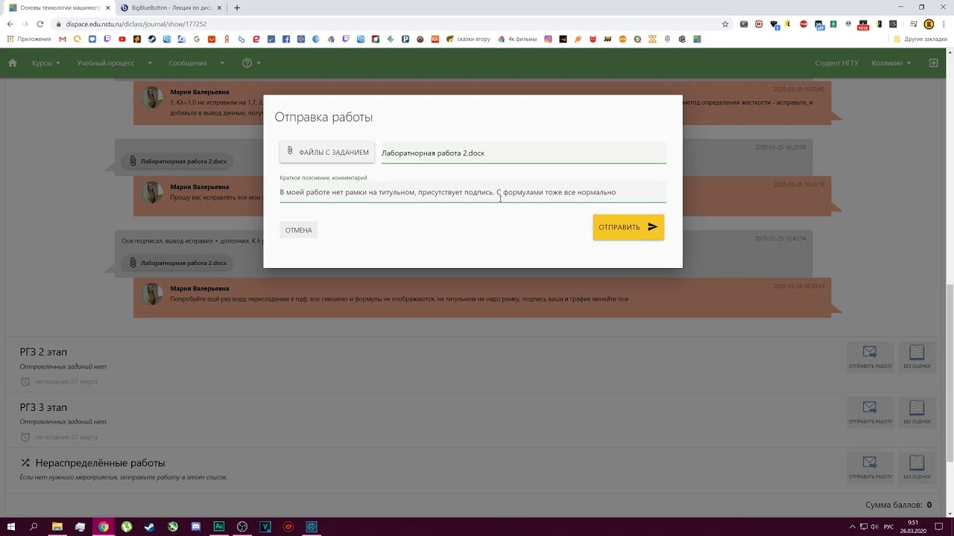Image resolution: width=954 pixels, height=536 pixels.
Task: Open the Козликин user dropdown
Action: click(891, 63)
